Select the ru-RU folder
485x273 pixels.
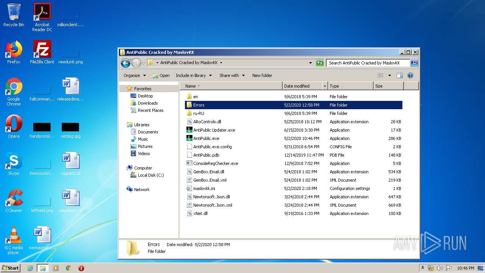coord(199,113)
